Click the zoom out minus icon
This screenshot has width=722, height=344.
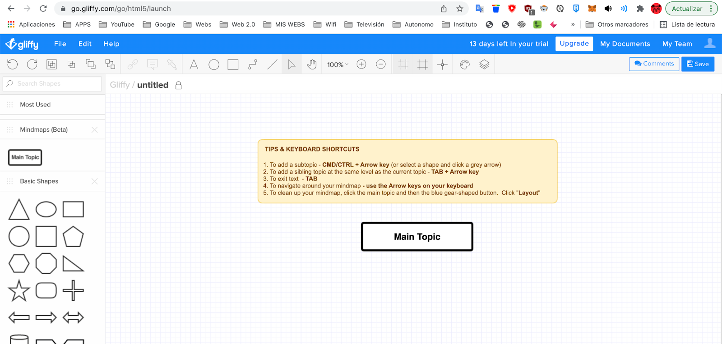click(x=381, y=64)
